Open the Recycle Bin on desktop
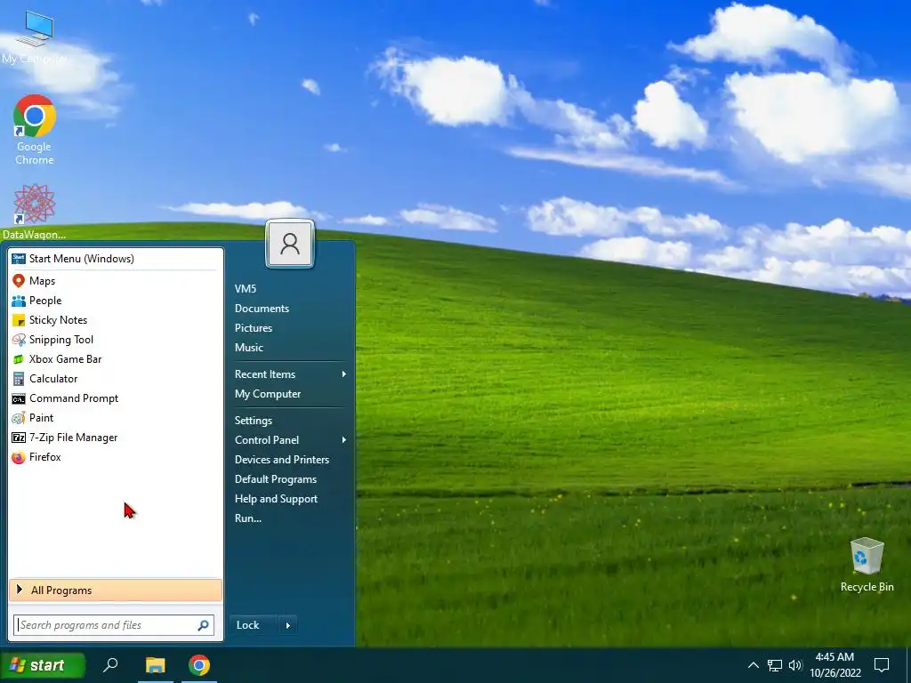This screenshot has width=911, height=683. (867, 565)
